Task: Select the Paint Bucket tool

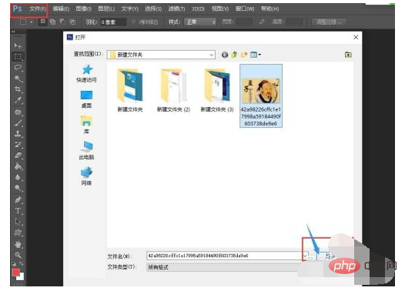Action: (18, 166)
